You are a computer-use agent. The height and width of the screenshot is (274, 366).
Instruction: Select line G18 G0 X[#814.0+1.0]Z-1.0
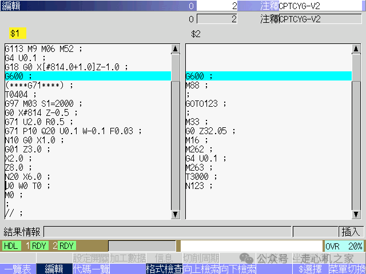click(88, 67)
